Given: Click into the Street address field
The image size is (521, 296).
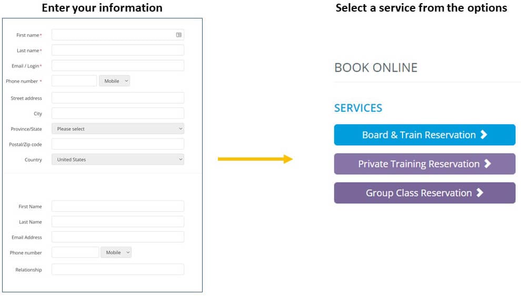Looking at the screenshot, I should 118,98.
